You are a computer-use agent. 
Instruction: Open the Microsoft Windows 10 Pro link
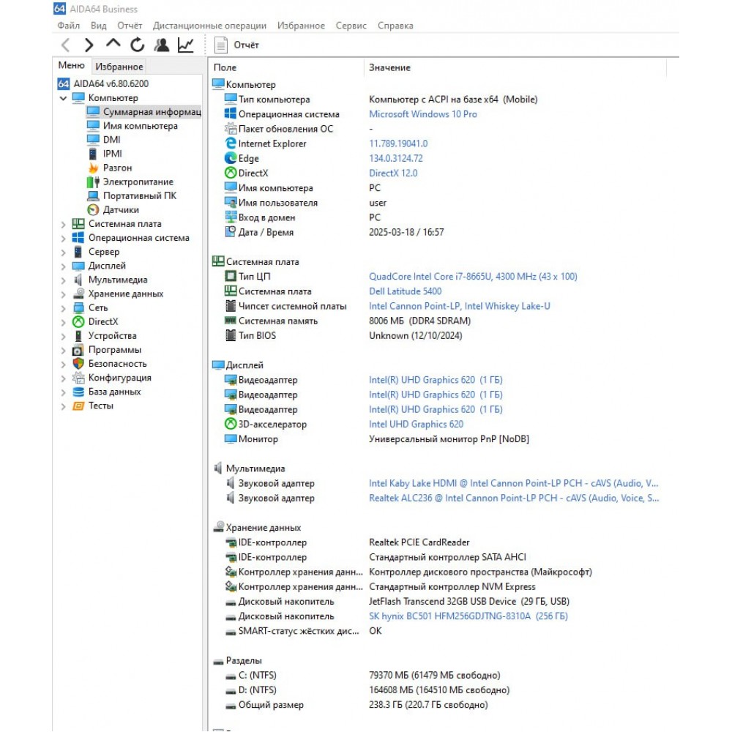tap(423, 114)
